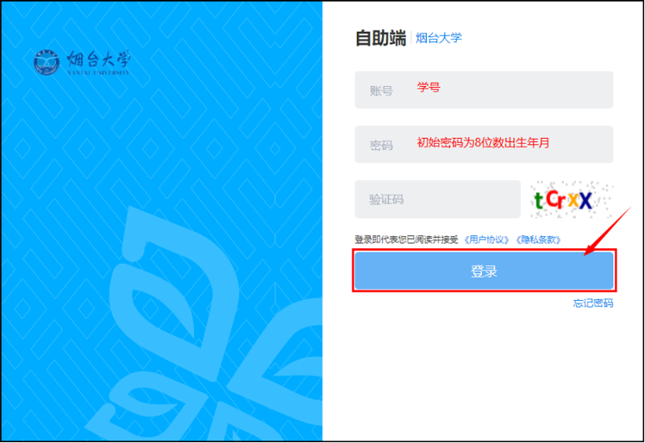Click the red 初始密码为8位数出生年月 hint
This screenshot has width=645, height=443.
pyautogui.click(x=483, y=143)
